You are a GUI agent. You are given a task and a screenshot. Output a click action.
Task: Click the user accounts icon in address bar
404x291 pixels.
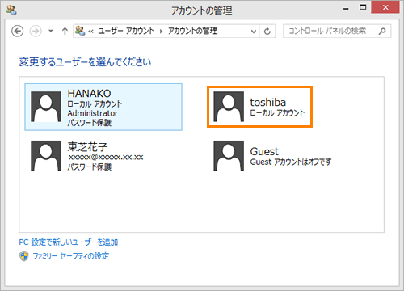tap(80, 31)
